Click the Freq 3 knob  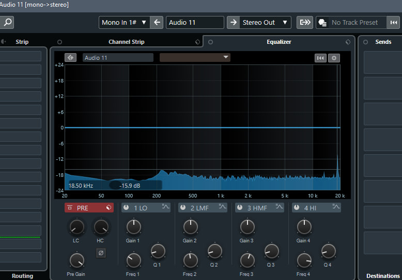point(248,260)
